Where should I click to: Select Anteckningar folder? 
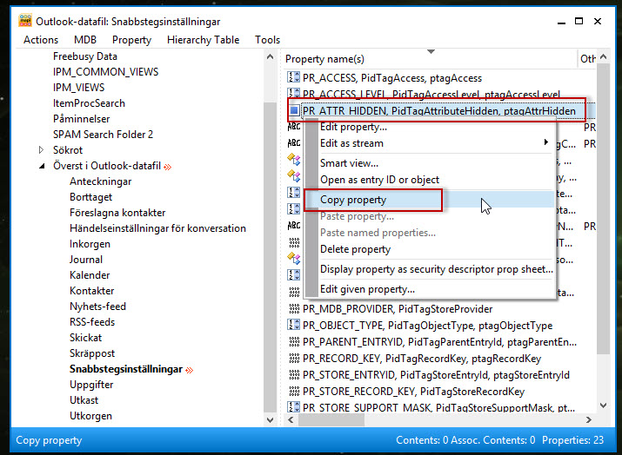pyautogui.click(x=100, y=181)
